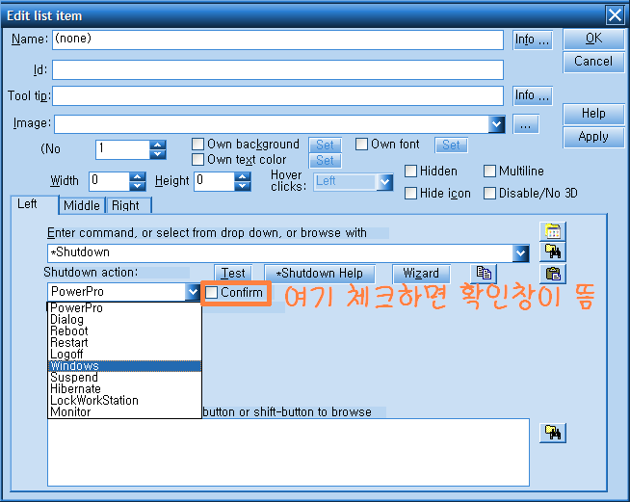Image resolution: width=630 pixels, height=502 pixels.
Task: Expand the Hover clicks dropdown
Action: click(x=384, y=182)
